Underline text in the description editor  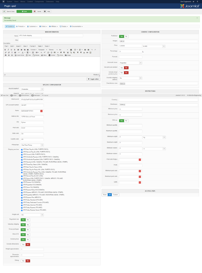[11, 50]
